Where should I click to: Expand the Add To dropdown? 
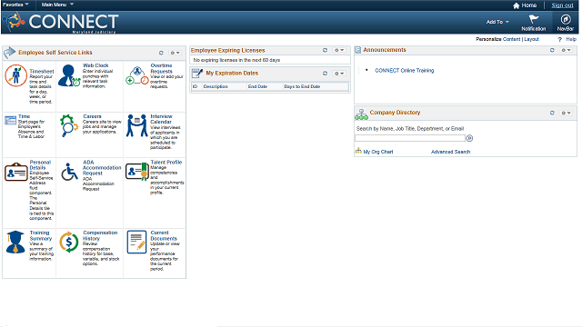[497, 22]
